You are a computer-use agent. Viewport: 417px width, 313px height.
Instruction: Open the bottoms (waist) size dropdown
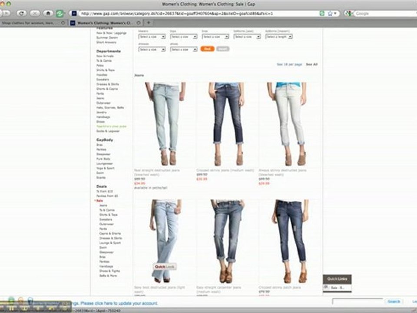coord(247,37)
